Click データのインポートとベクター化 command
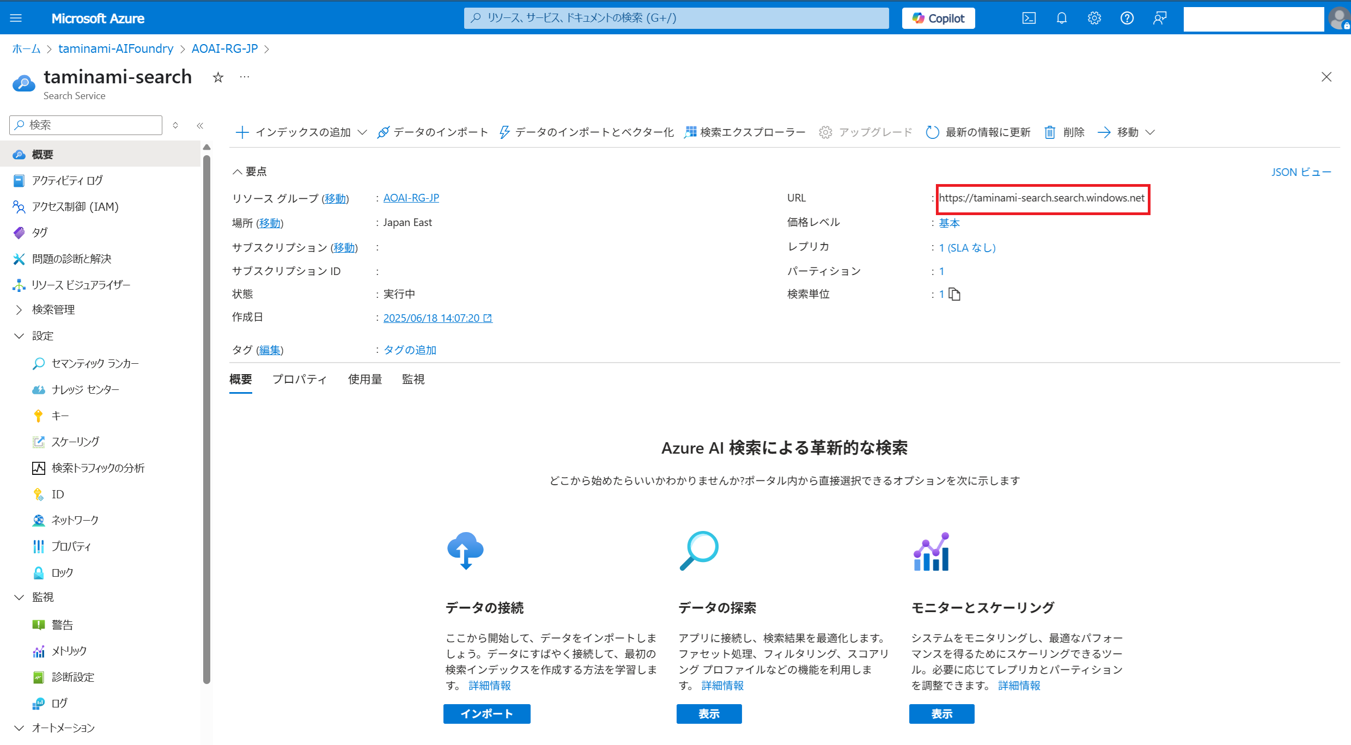 (587, 132)
